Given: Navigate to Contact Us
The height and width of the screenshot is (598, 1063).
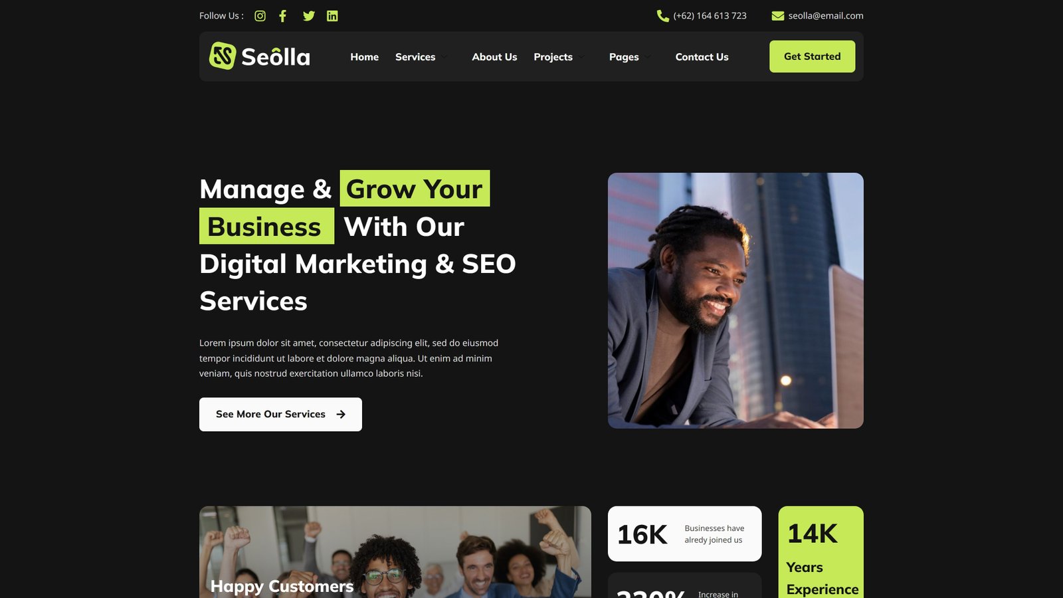Looking at the screenshot, I should coord(702,57).
